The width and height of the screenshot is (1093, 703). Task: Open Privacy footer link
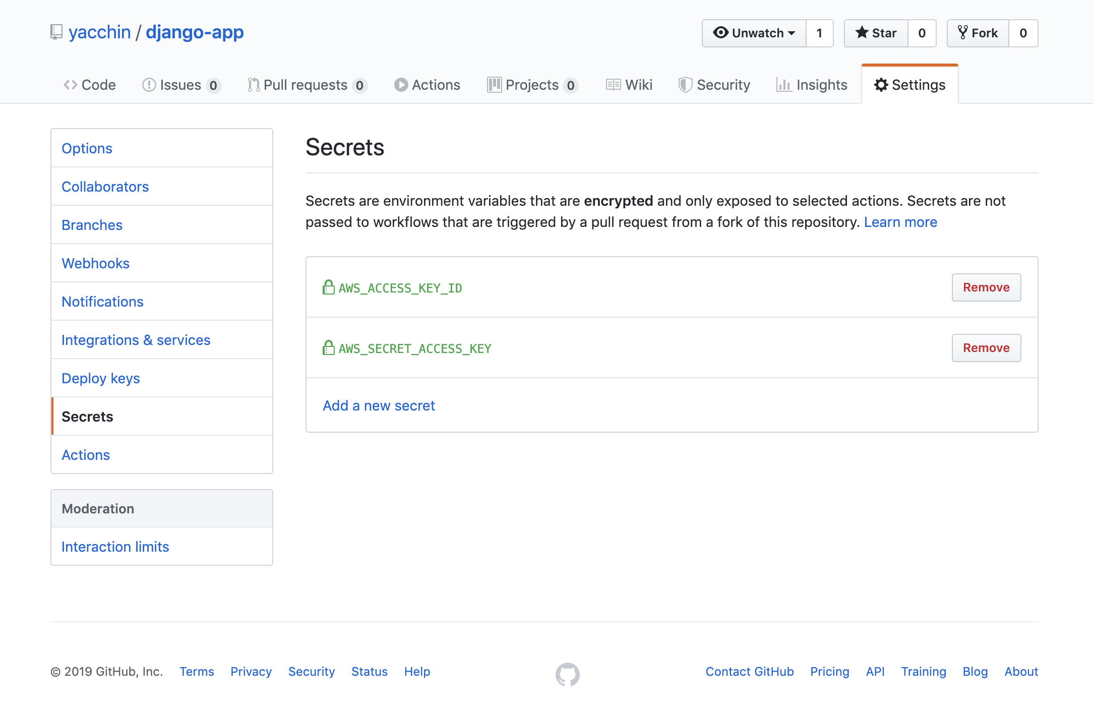coord(251,672)
